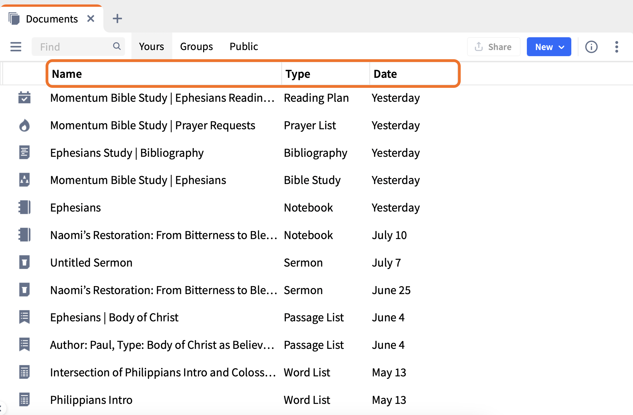The width and height of the screenshot is (633, 415).
Task: Open the info panel icon
Action: 591,47
